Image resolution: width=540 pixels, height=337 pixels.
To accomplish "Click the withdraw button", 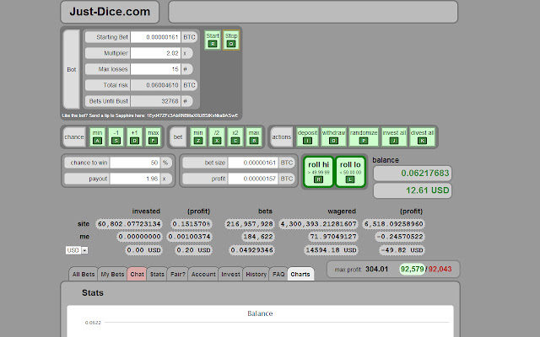I will click(x=333, y=136).
